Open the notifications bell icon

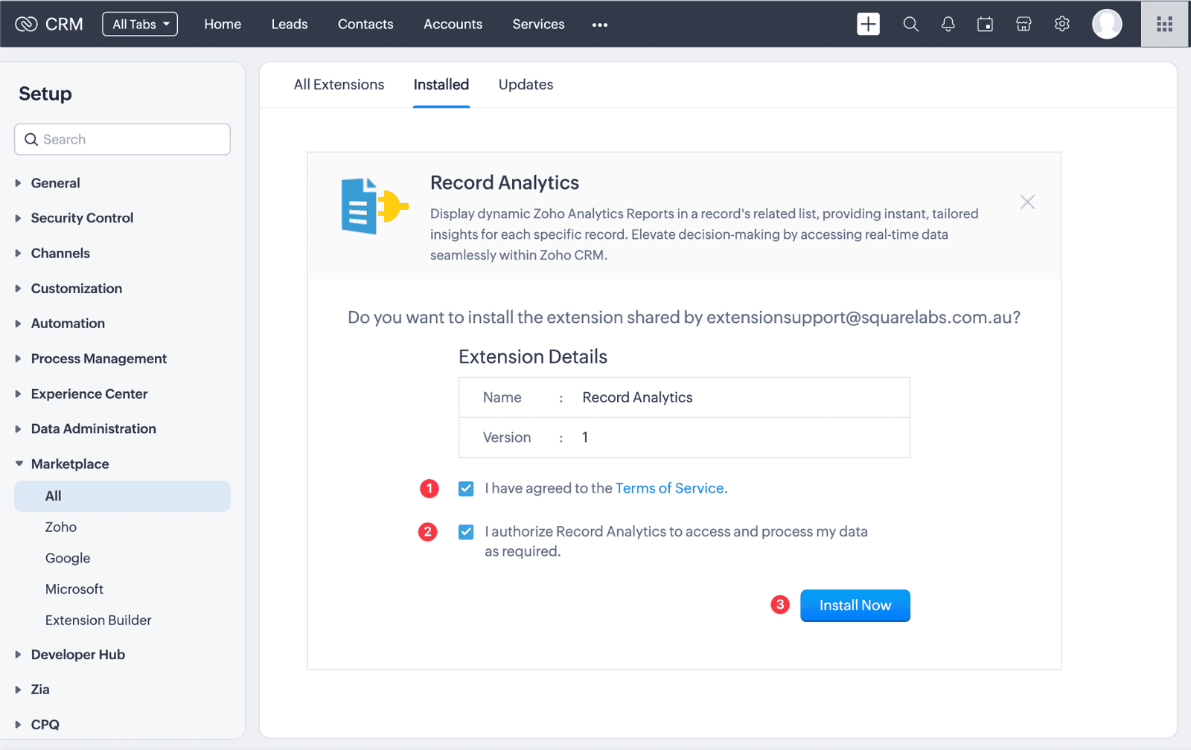(x=948, y=25)
